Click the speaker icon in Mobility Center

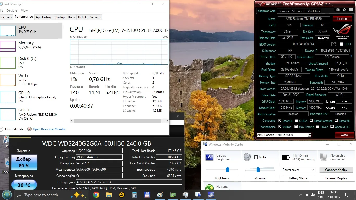click(x=247, y=157)
